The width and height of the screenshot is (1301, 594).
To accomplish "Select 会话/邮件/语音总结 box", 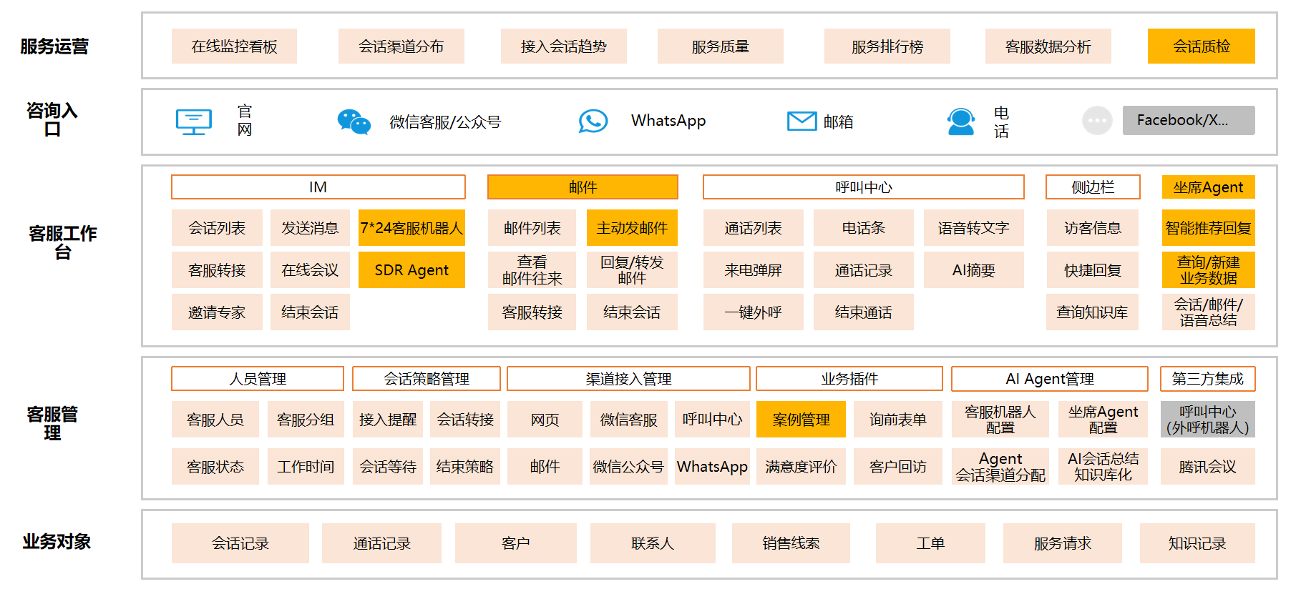I will coord(1209,312).
